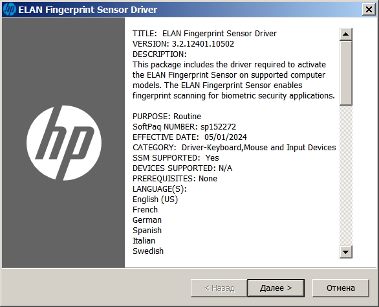
Task: Click the vertical scrollbar thumb
Action: pos(345,73)
